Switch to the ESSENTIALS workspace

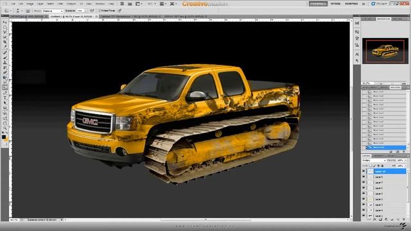(x=318, y=4)
